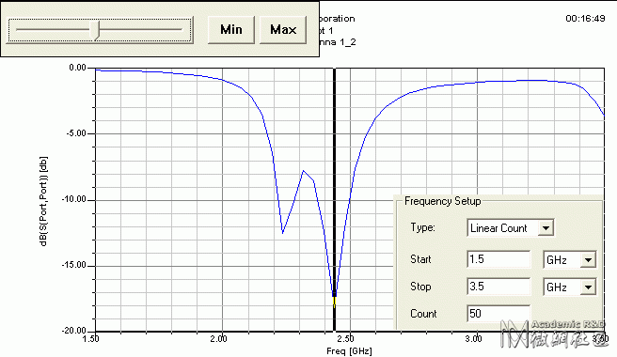Click the Min button

tap(231, 29)
